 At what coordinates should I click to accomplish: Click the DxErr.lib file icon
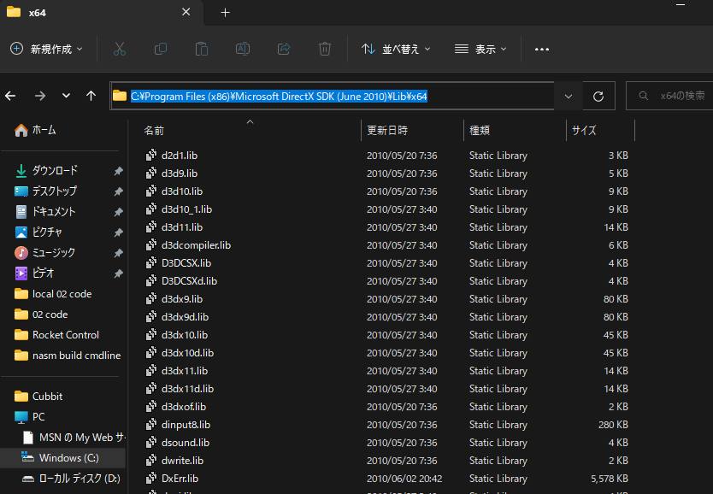[x=151, y=479]
